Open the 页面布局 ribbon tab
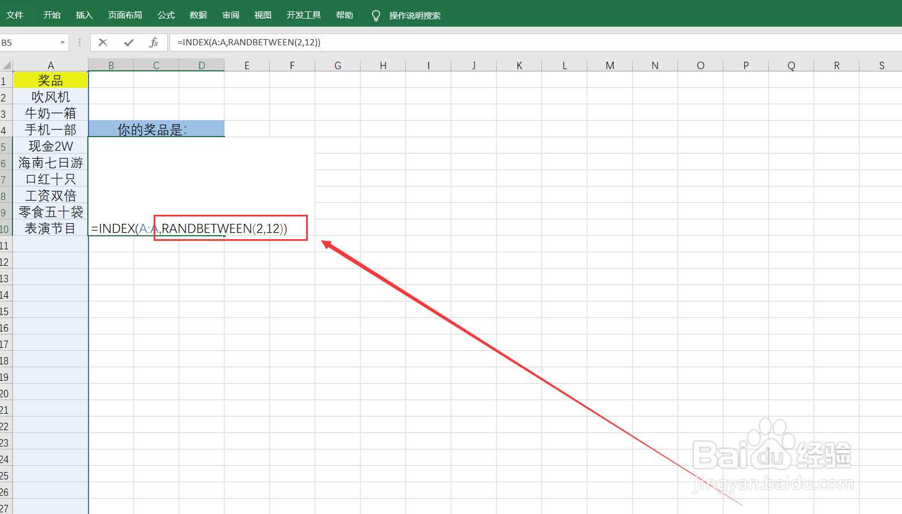 pyautogui.click(x=125, y=15)
